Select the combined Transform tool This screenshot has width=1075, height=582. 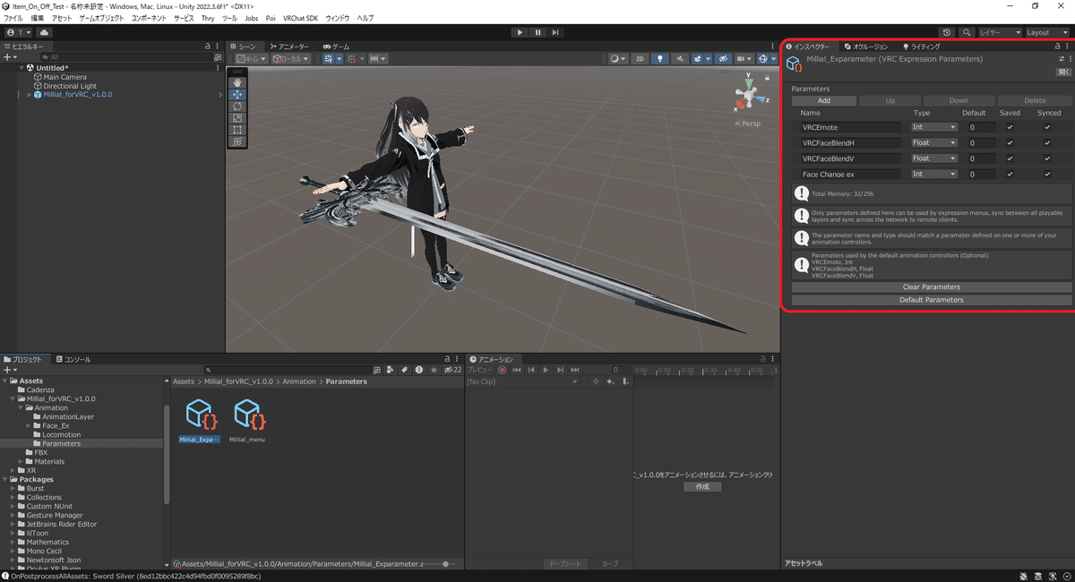(237, 141)
